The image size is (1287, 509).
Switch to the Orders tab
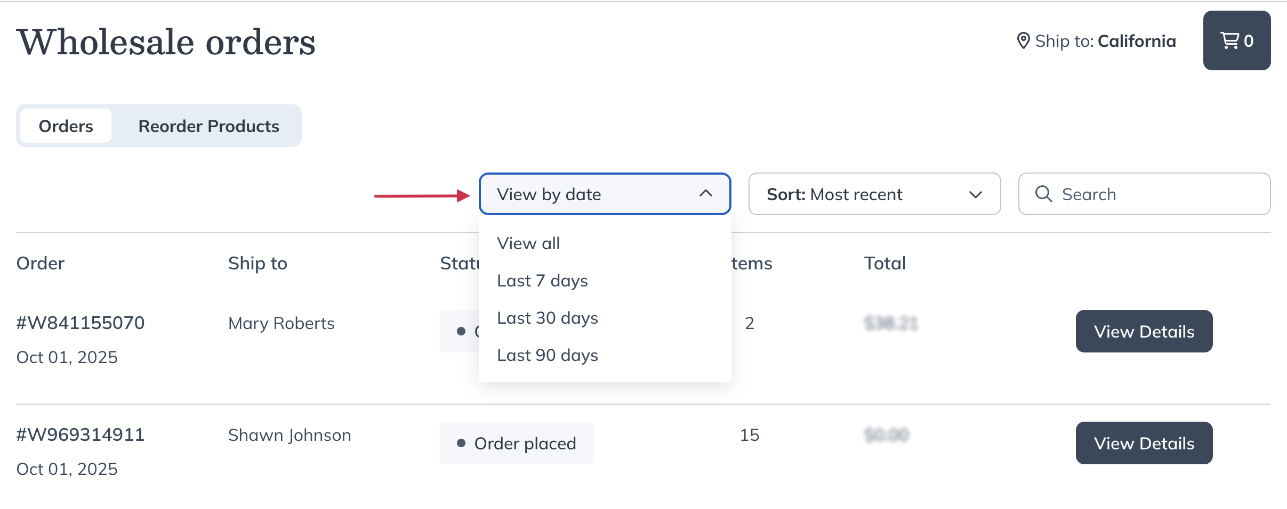(66, 126)
